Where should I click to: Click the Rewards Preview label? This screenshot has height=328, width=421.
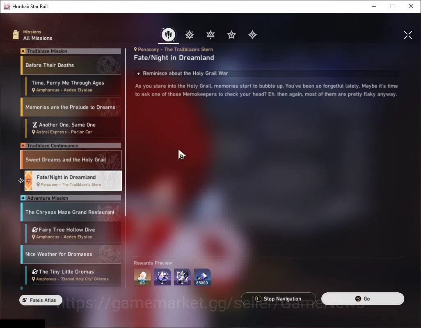(x=153, y=263)
